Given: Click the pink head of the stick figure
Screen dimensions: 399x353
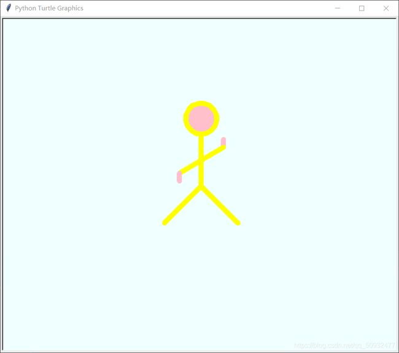Looking at the screenshot, I should click(201, 118).
